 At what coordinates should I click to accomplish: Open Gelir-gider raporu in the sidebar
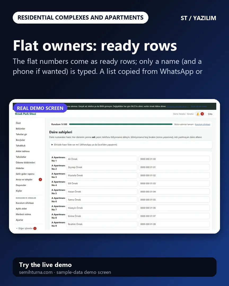[25, 174]
